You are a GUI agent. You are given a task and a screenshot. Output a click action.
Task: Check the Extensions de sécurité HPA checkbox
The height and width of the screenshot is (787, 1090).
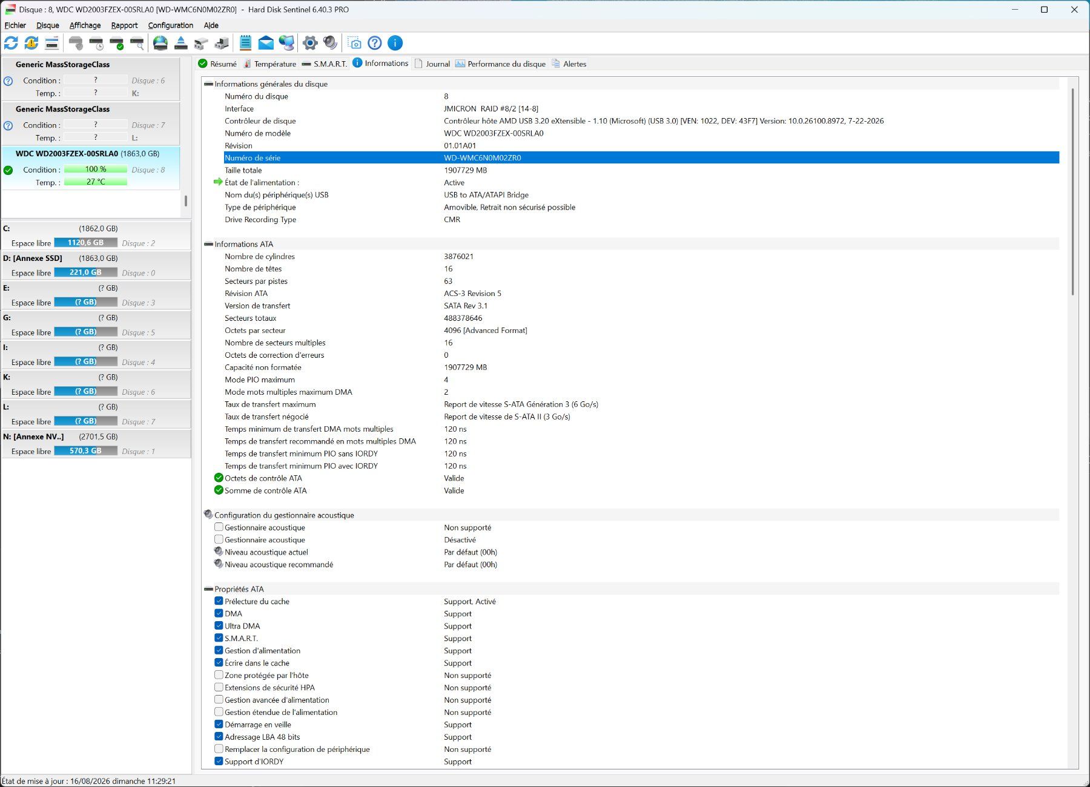(x=219, y=687)
